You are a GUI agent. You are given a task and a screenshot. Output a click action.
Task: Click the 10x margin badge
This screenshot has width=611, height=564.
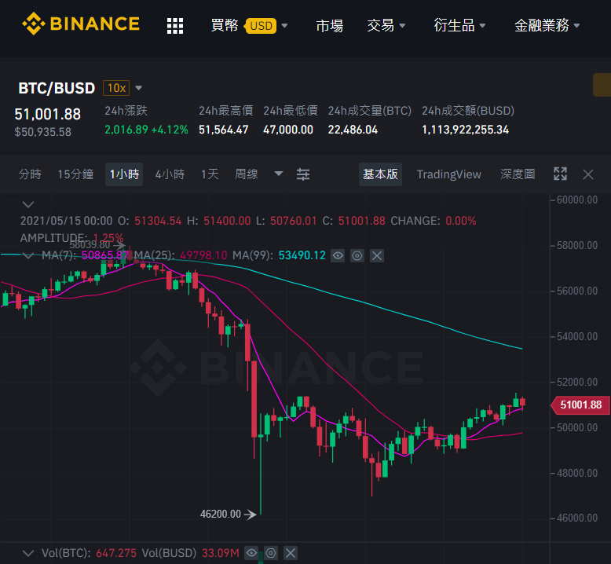coord(116,88)
